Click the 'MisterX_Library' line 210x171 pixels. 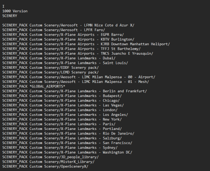click(48, 162)
